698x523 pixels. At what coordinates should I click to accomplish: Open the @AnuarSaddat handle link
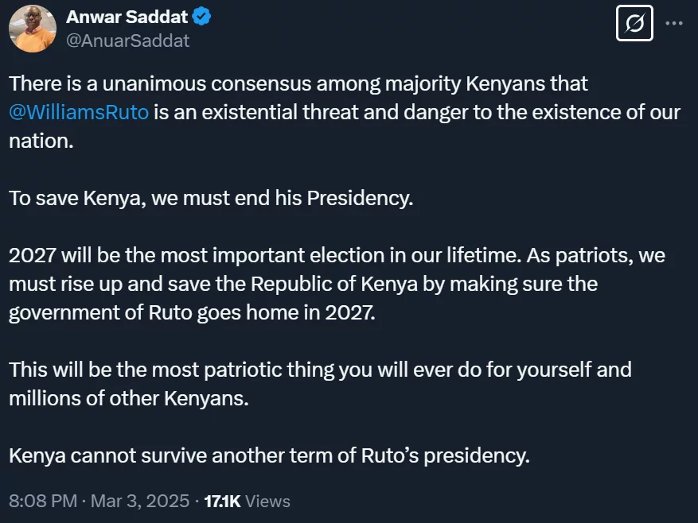[x=127, y=40]
